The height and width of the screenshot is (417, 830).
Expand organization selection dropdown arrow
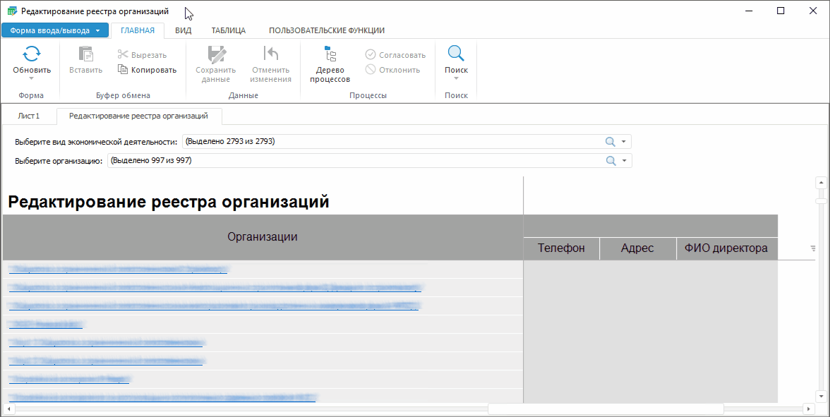[x=624, y=161]
